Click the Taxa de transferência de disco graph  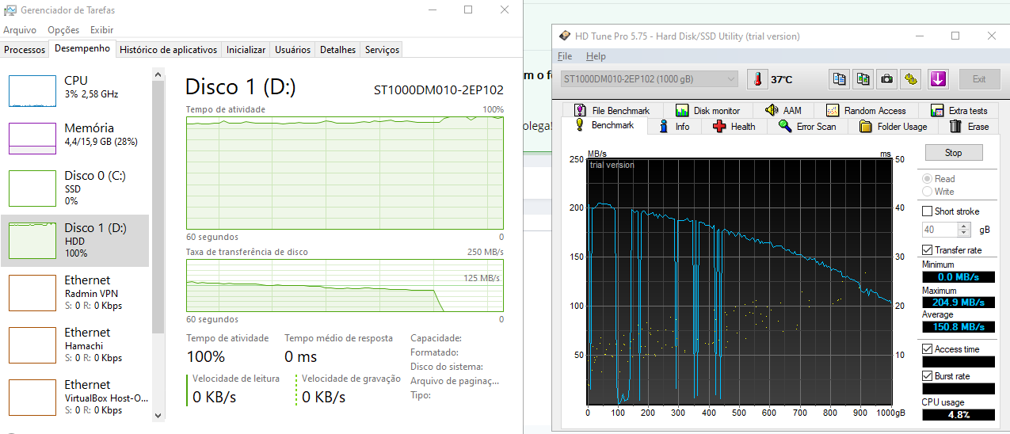point(345,285)
